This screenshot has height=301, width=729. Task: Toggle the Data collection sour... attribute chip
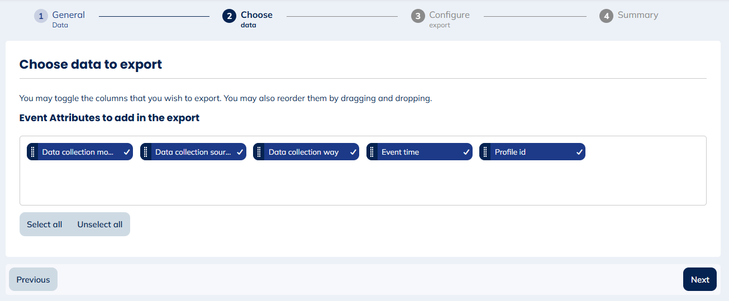click(x=193, y=152)
